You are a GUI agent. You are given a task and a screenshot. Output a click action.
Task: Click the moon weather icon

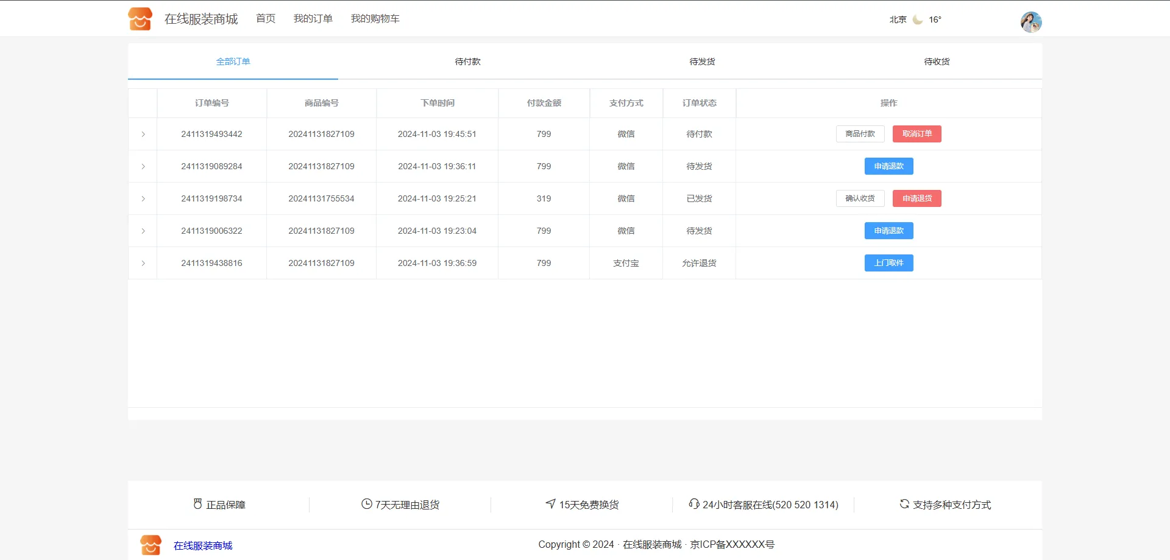pos(918,19)
